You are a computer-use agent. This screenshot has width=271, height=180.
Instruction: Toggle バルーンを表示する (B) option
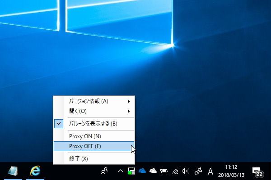[x=94, y=124]
